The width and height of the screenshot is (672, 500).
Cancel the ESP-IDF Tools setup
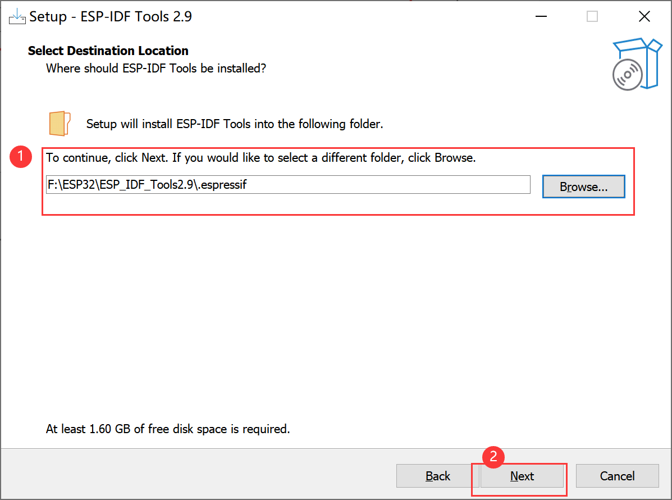pyautogui.click(x=617, y=476)
